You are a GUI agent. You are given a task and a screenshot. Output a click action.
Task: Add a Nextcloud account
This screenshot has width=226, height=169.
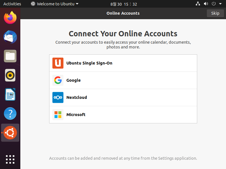tap(123, 97)
